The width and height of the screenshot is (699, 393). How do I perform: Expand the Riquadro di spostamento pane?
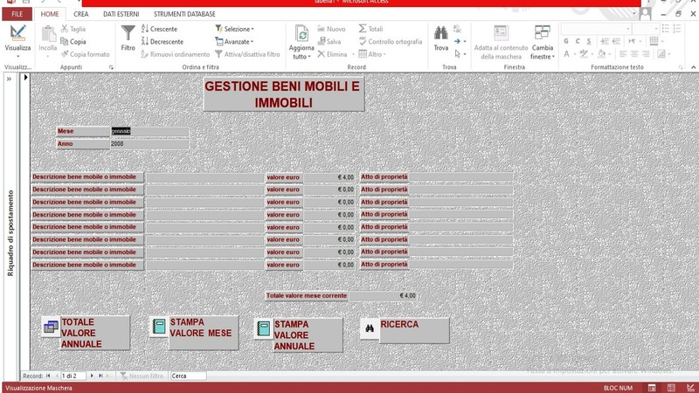tap(9, 79)
